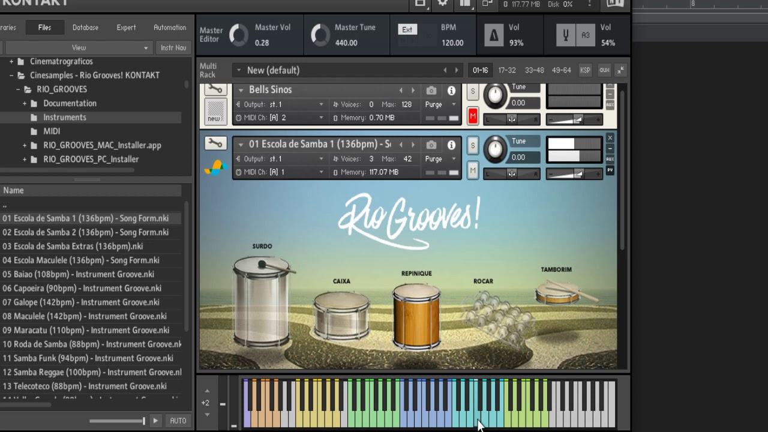This screenshot has width=768, height=432.
Task: Open Bells Sinos wrench edit mode
Action: 215,89
